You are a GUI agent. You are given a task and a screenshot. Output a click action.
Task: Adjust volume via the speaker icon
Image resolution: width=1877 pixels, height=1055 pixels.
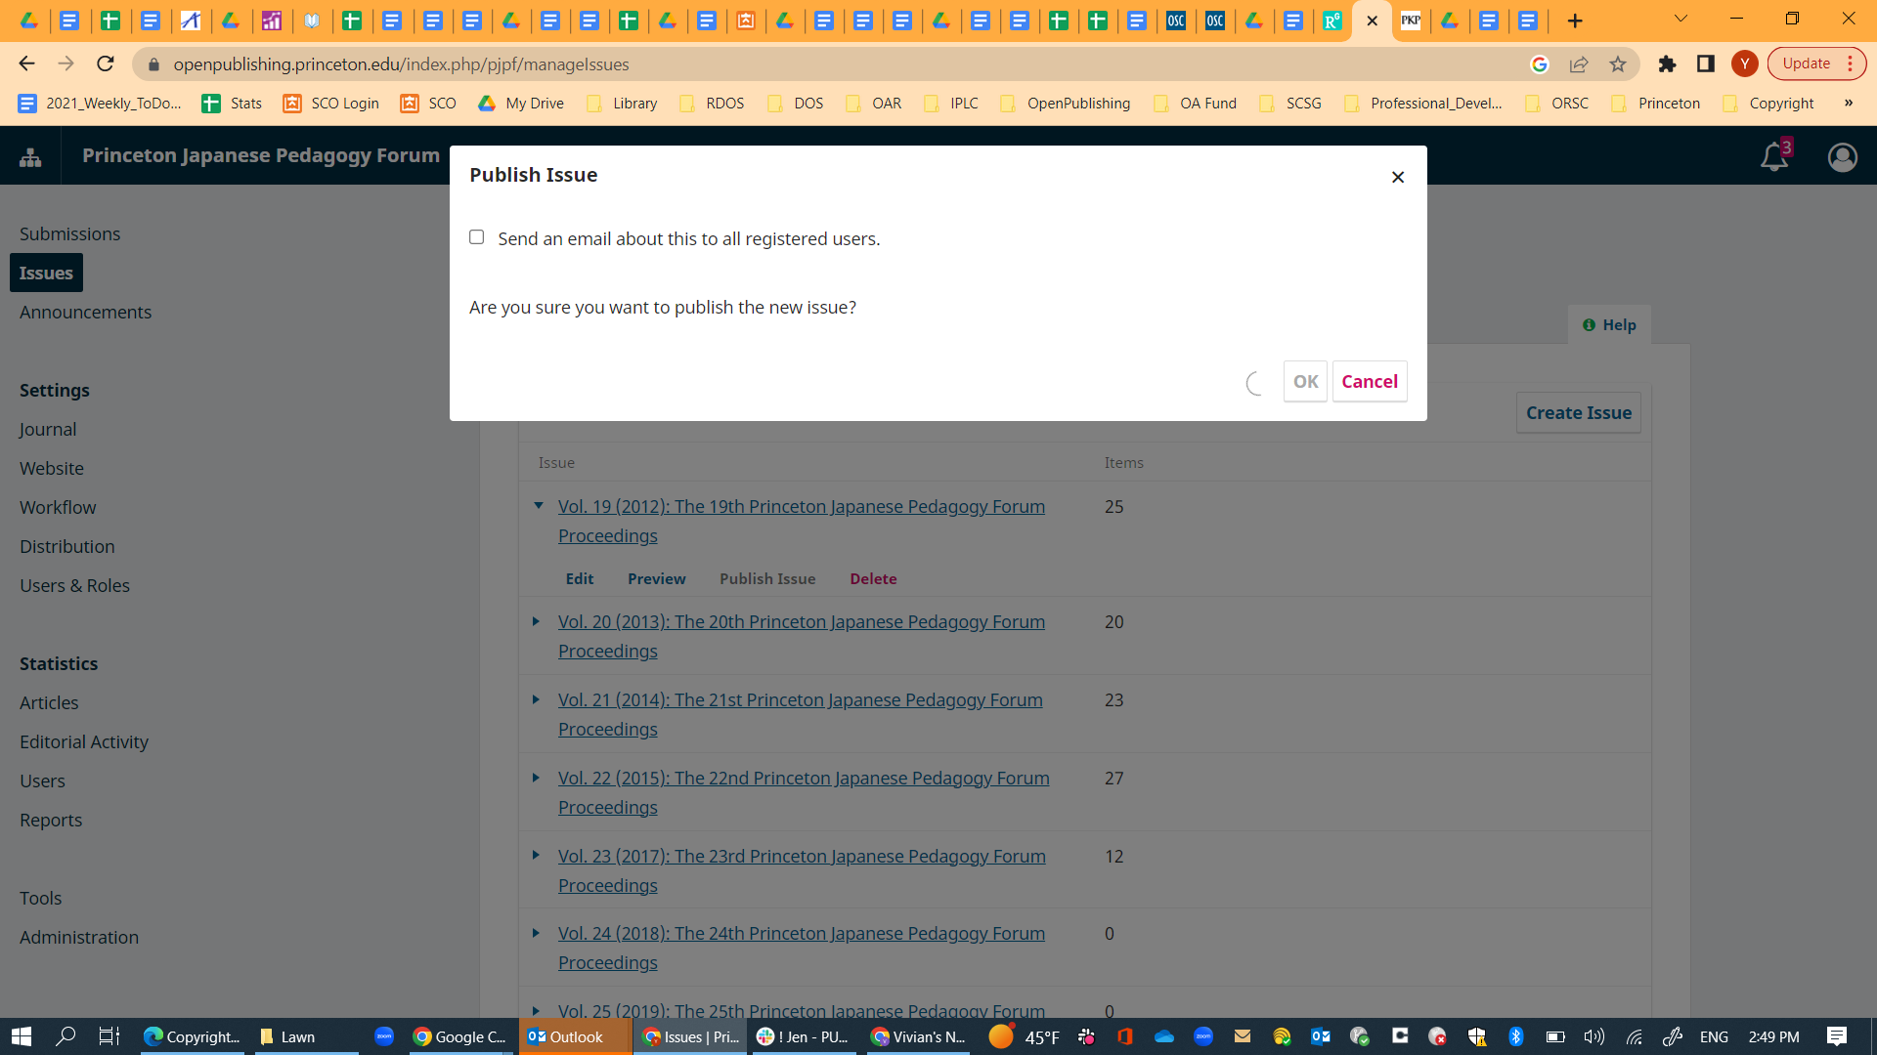click(x=1593, y=1037)
